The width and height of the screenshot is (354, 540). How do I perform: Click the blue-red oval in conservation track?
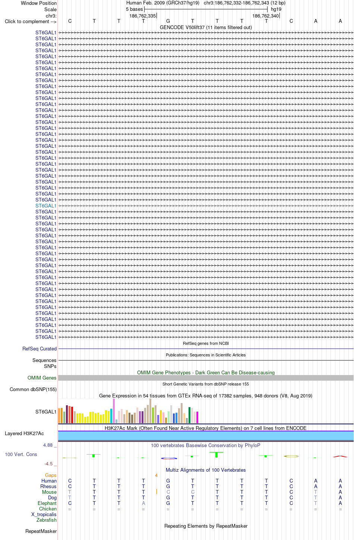pyautogui.click(x=169, y=458)
